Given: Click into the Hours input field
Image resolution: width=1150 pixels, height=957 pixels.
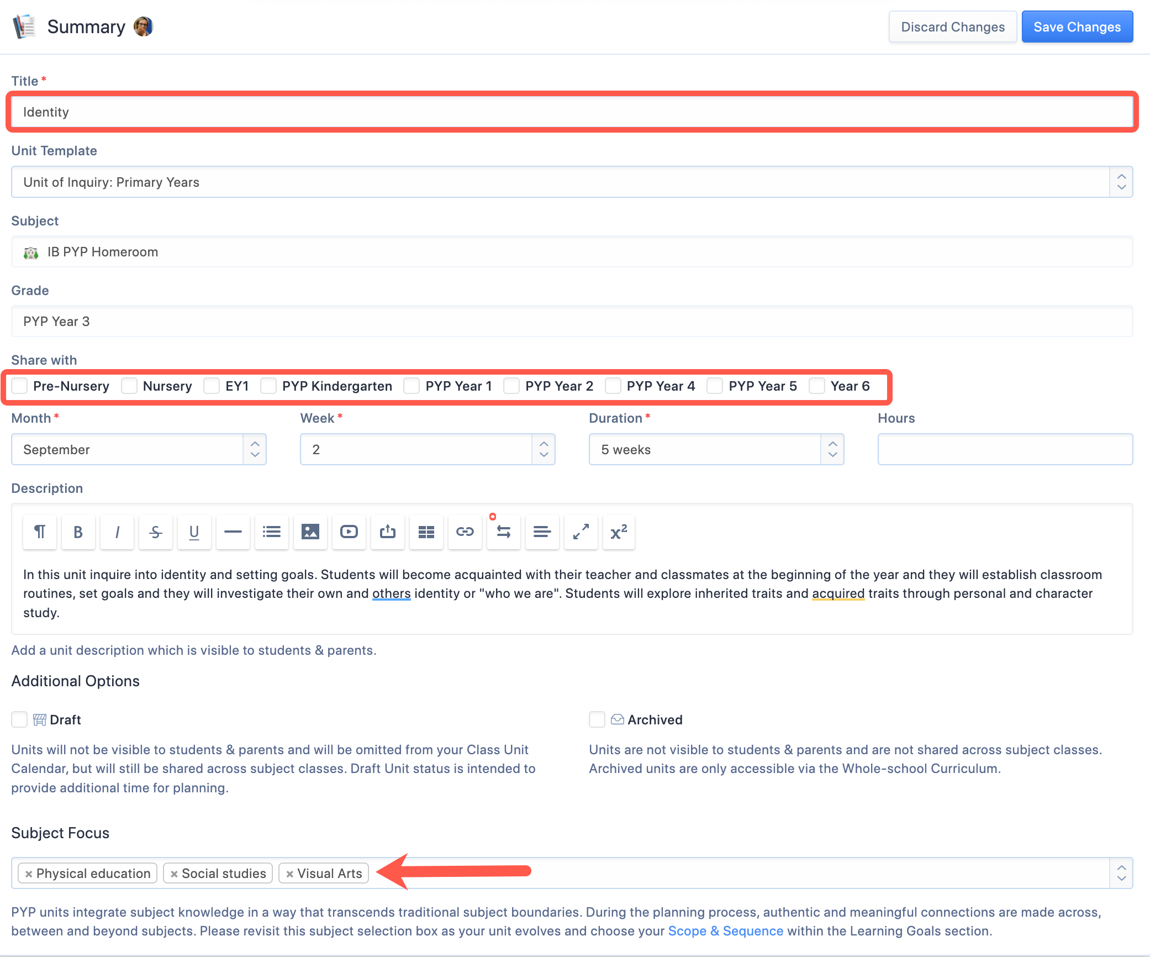Looking at the screenshot, I should pyautogui.click(x=1005, y=449).
